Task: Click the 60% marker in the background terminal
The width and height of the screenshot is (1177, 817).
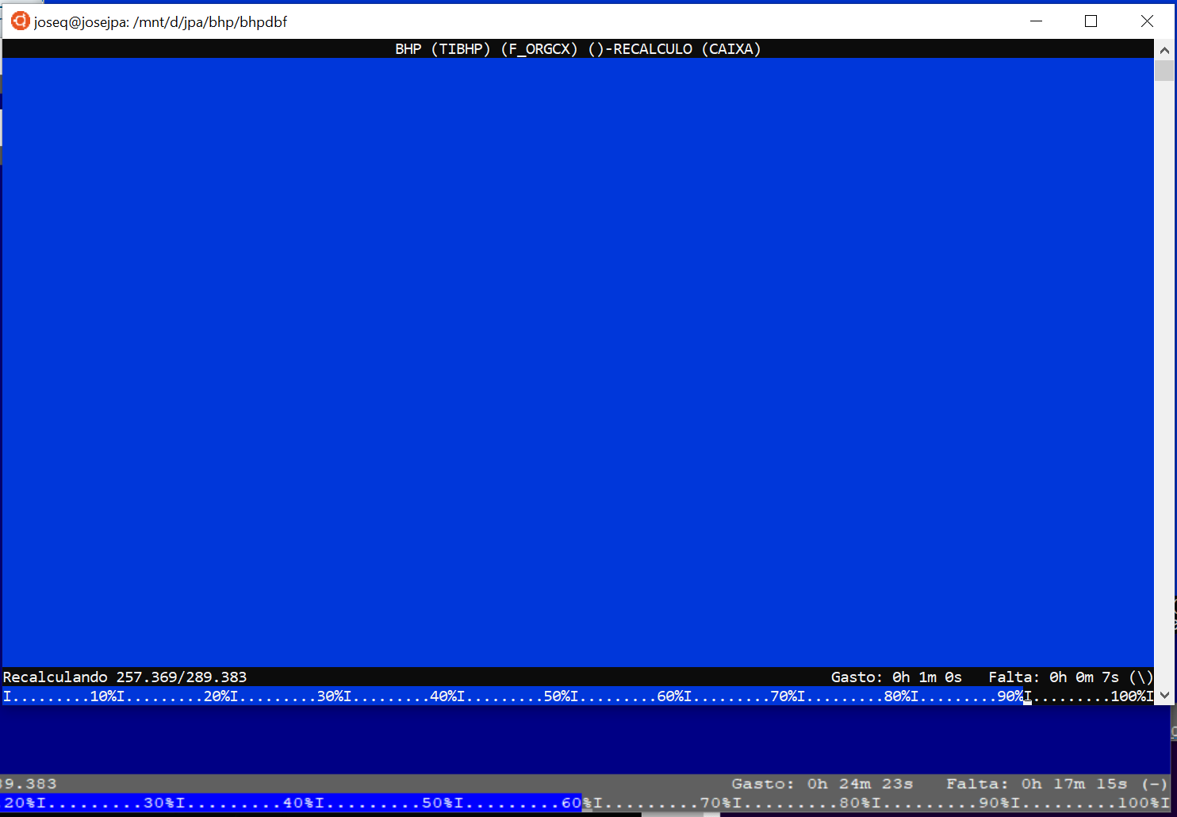Action: [577, 803]
